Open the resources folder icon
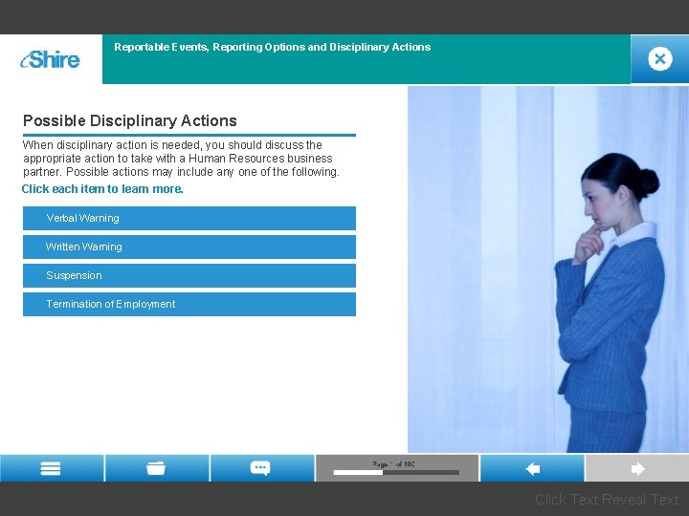689x516 pixels. (x=156, y=468)
